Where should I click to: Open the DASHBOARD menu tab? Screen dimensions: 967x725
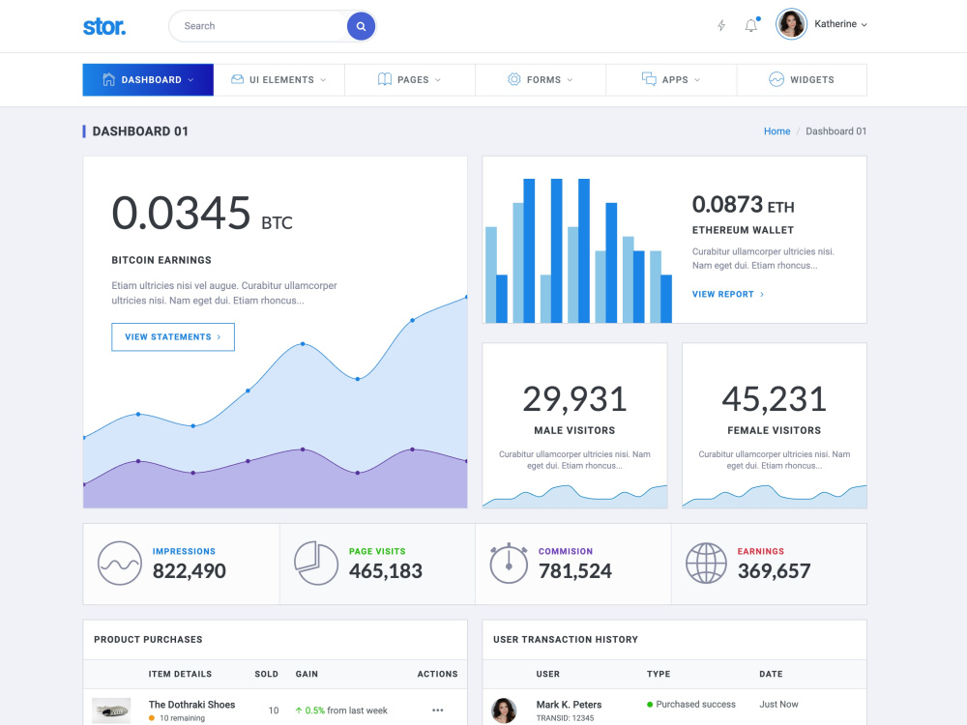[148, 79]
